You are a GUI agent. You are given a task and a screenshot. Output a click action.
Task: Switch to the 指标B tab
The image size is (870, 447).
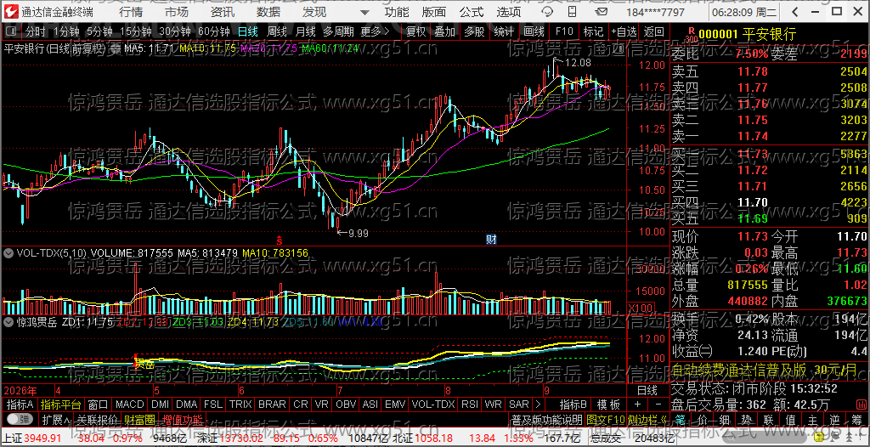pyautogui.click(x=573, y=405)
